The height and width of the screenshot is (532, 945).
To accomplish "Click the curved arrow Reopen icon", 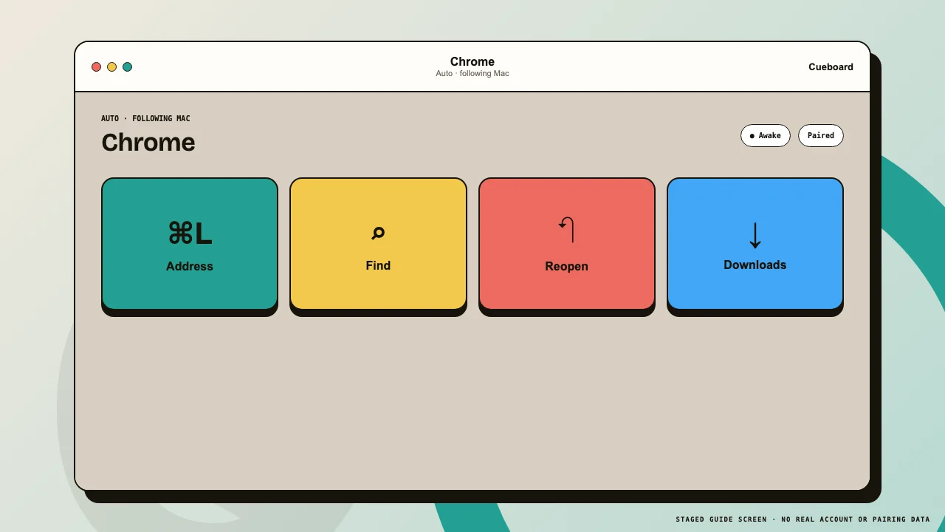I will (x=566, y=230).
